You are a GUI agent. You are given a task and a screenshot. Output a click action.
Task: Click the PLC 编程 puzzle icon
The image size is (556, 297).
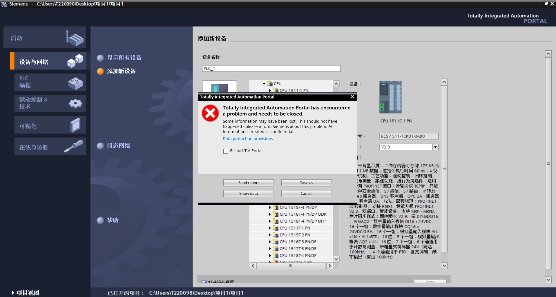75,83
